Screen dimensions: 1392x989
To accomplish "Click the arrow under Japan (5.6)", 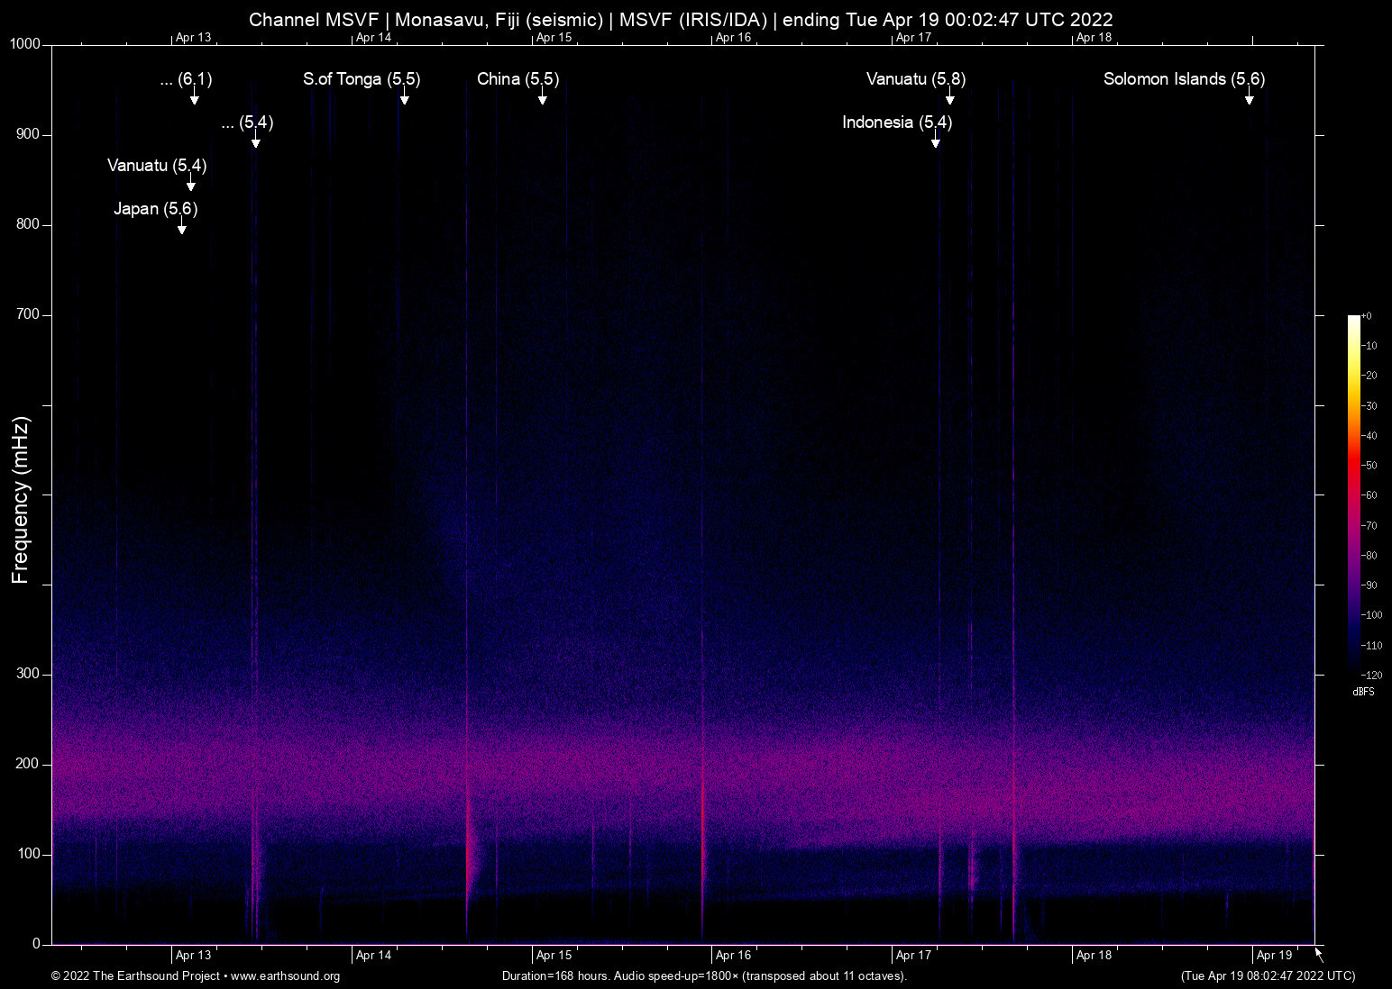I will [x=182, y=228].
